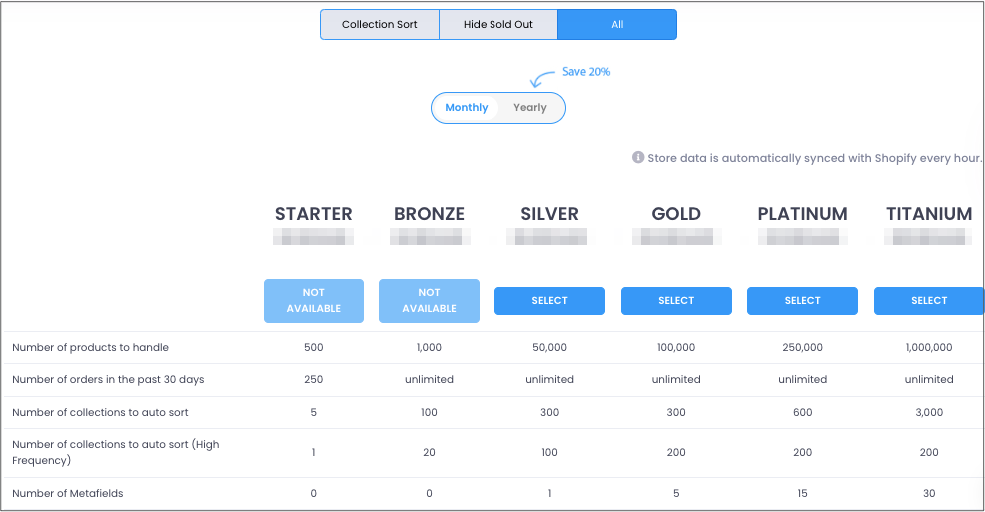Select the All plans tab
The width and height of the screenshot is (985, 512).
coord(617,25)
